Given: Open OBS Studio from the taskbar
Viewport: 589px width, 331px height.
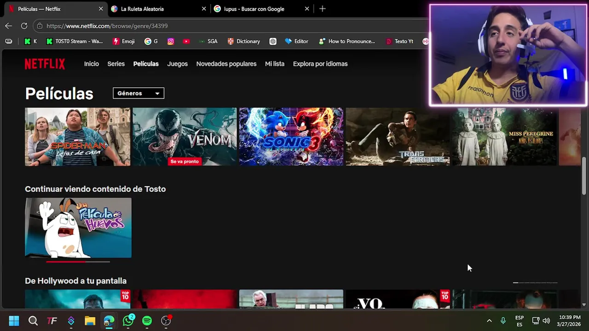Looking at the screenshot, I should (x=166, y=320).
